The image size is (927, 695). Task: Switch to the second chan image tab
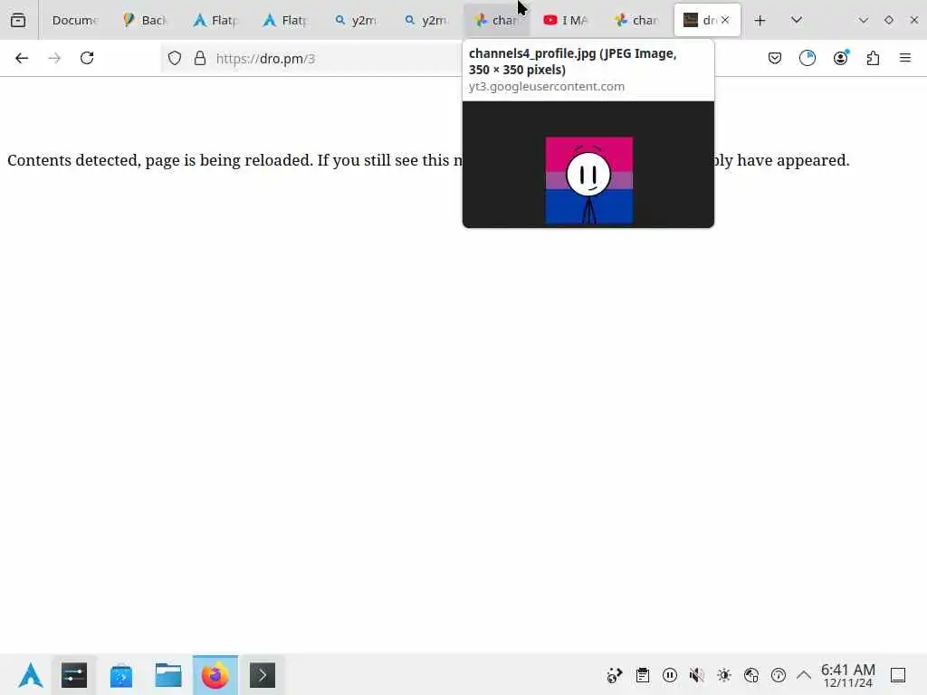click(636, 20)
